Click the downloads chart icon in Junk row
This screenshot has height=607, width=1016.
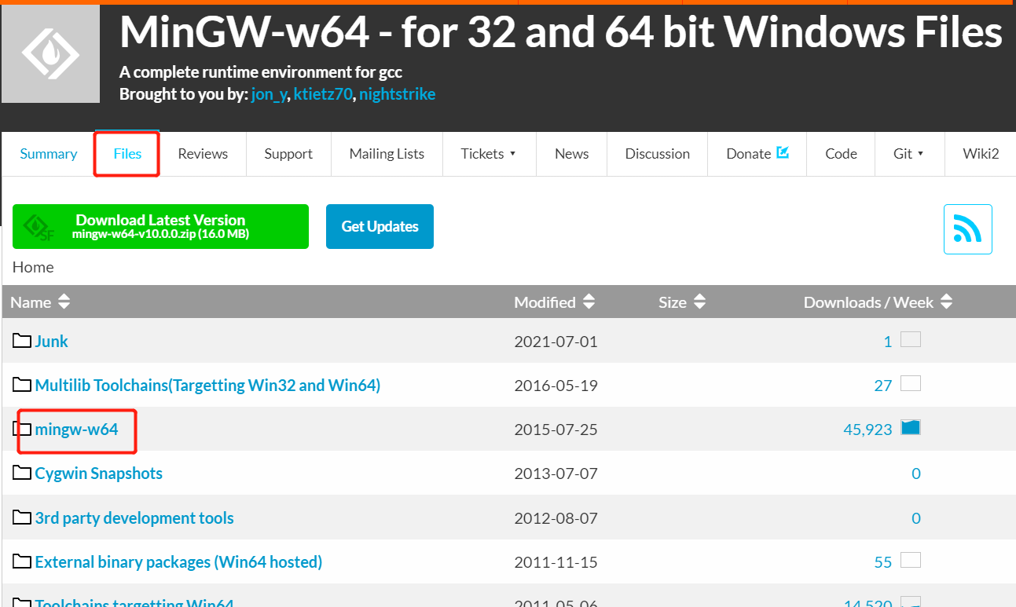tap(911, 340)
